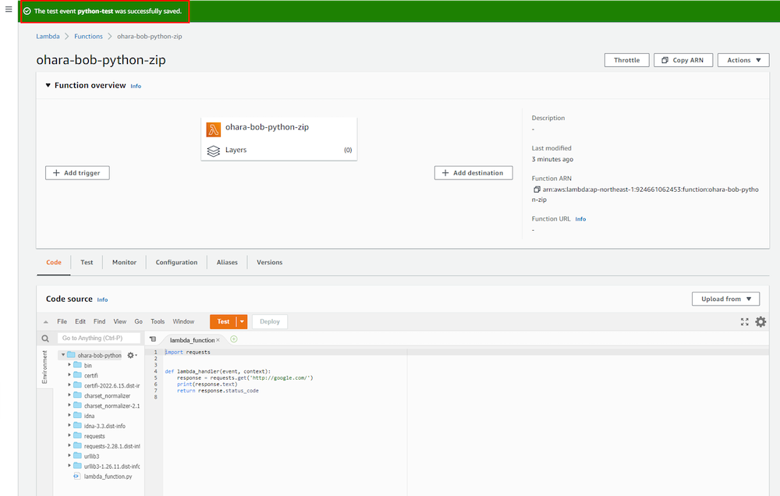Open the Tools menu in the editor
Viewport: 780px width, 496px height.
pyautogui.click(x=158, y=321)
